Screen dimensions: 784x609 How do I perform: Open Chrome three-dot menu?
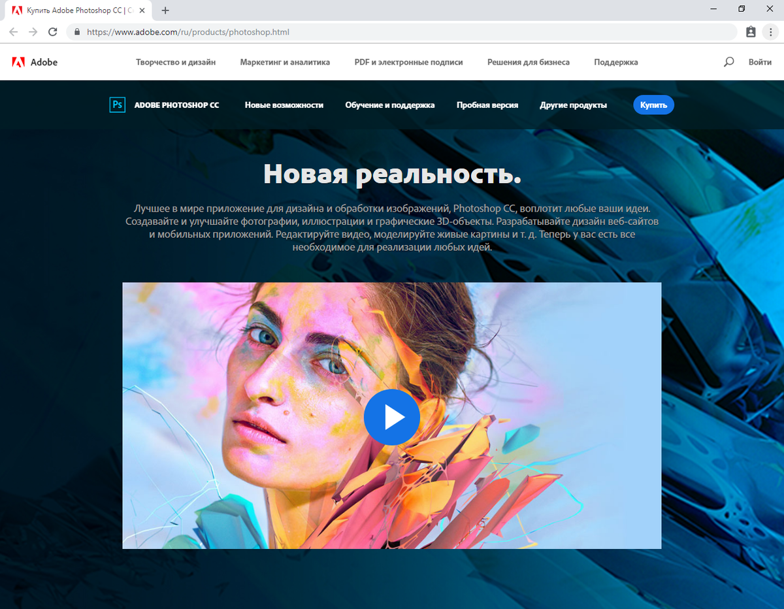(770, 32)
